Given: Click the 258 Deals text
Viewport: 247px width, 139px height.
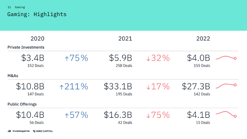Looking at the screenshot, I should 124,65.
